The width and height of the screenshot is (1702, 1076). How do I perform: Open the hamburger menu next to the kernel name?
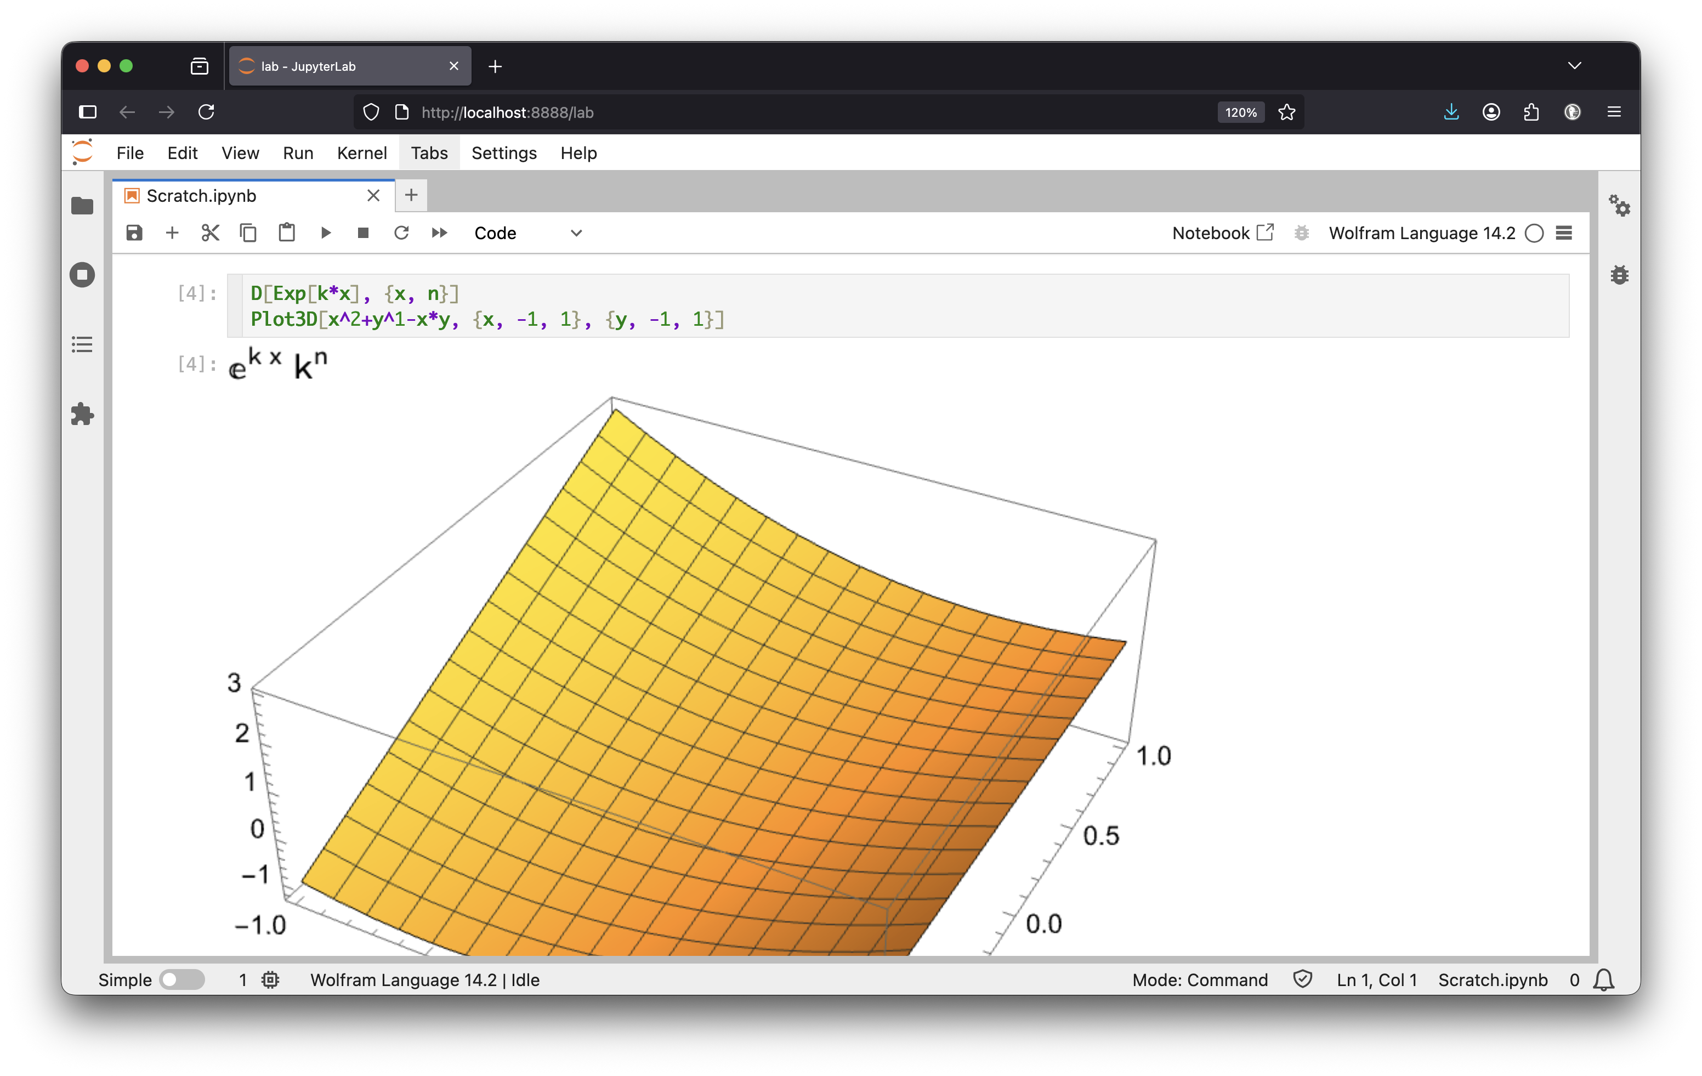click(1563, 233)
